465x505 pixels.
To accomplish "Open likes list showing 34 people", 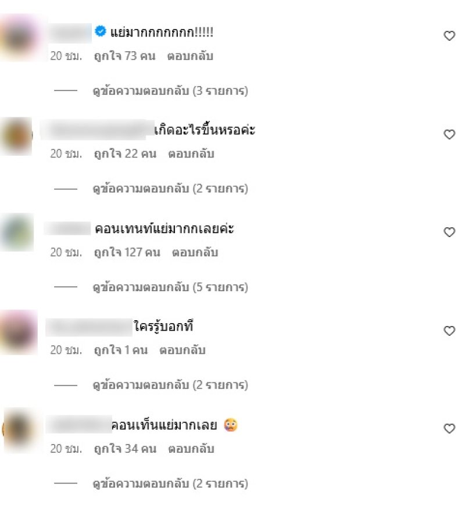I will point(125,449).
